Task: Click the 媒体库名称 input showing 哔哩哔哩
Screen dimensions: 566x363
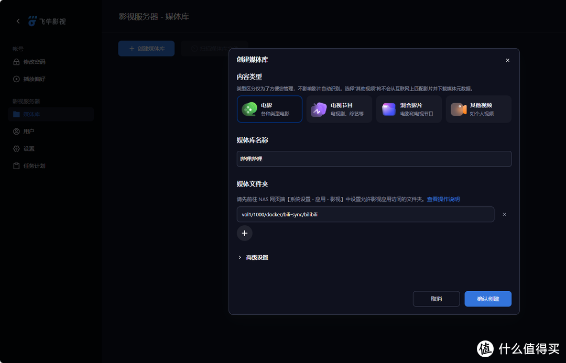Action: [x=374, y=159]
